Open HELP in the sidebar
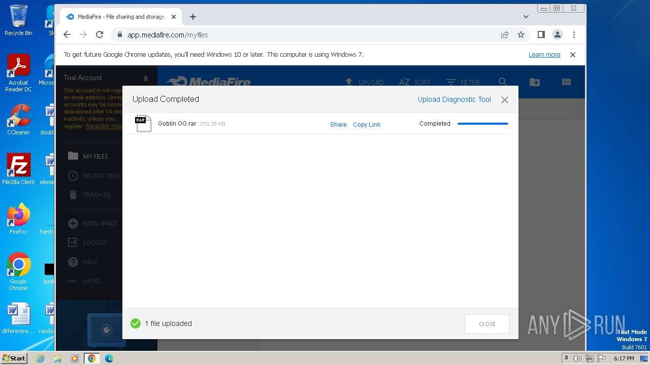This screenshot has height=365, width=650. 82,262
